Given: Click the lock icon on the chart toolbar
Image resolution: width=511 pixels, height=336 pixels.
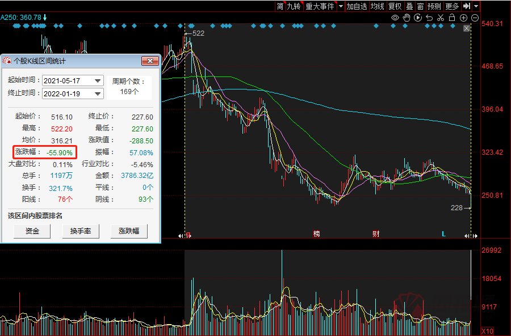Looking at the screenshot, I should pyautogui.click(x=452, y=18).
